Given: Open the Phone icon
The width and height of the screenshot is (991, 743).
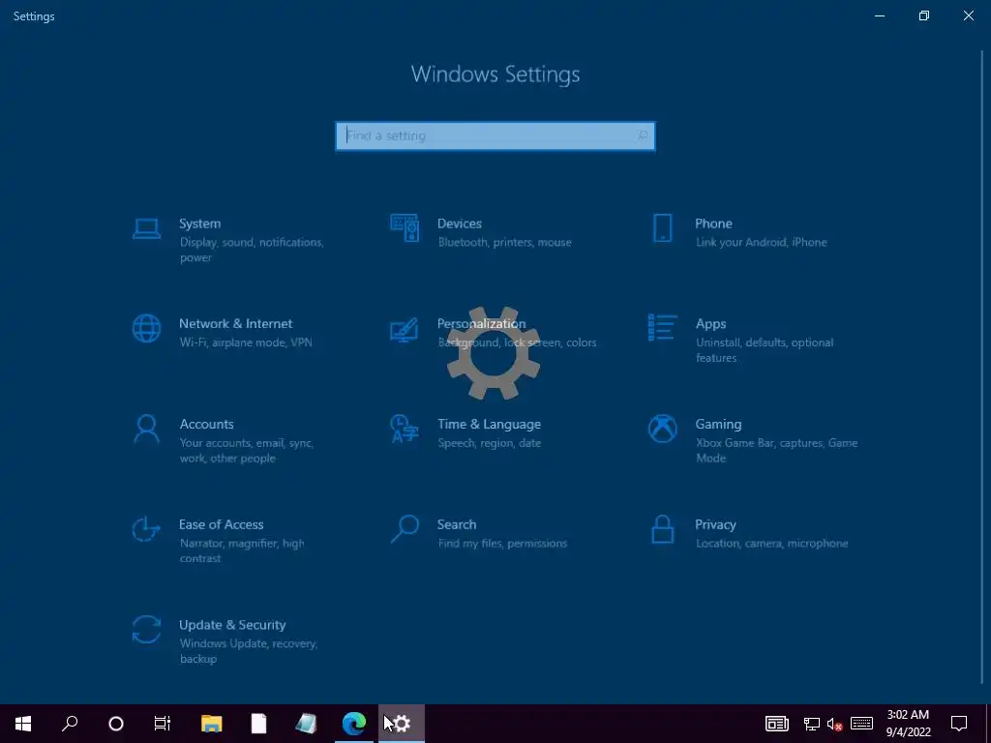Looking at the screenshot, I should (662, 228).
